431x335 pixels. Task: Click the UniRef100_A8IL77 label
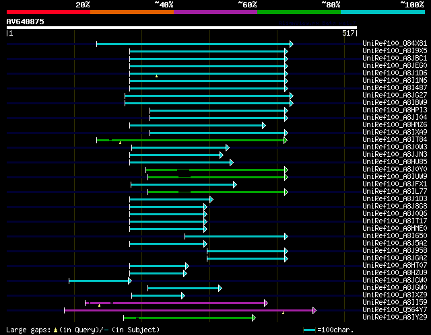(395, 192)
